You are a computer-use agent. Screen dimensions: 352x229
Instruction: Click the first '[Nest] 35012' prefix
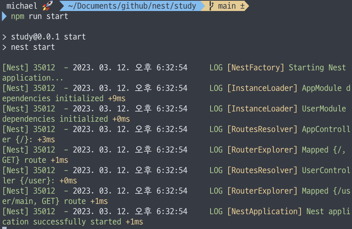[29, 68]
